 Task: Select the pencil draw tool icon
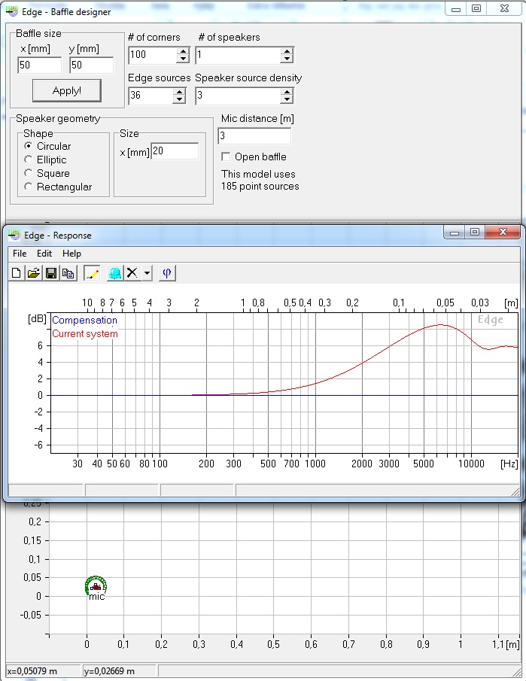pyautogui.click(x=92, y=273)
